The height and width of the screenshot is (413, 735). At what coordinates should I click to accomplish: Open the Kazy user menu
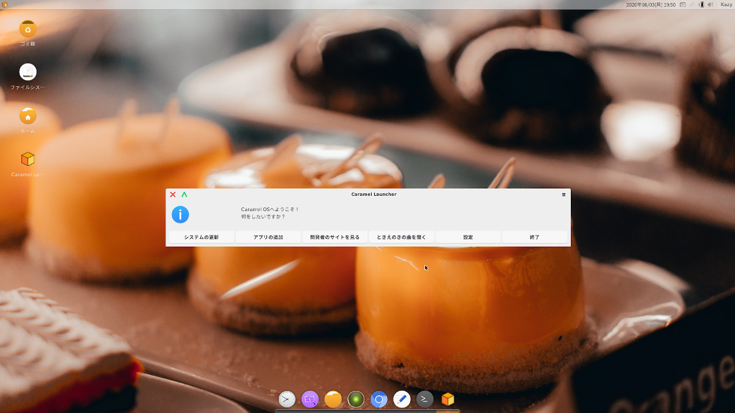click(726, 4)
